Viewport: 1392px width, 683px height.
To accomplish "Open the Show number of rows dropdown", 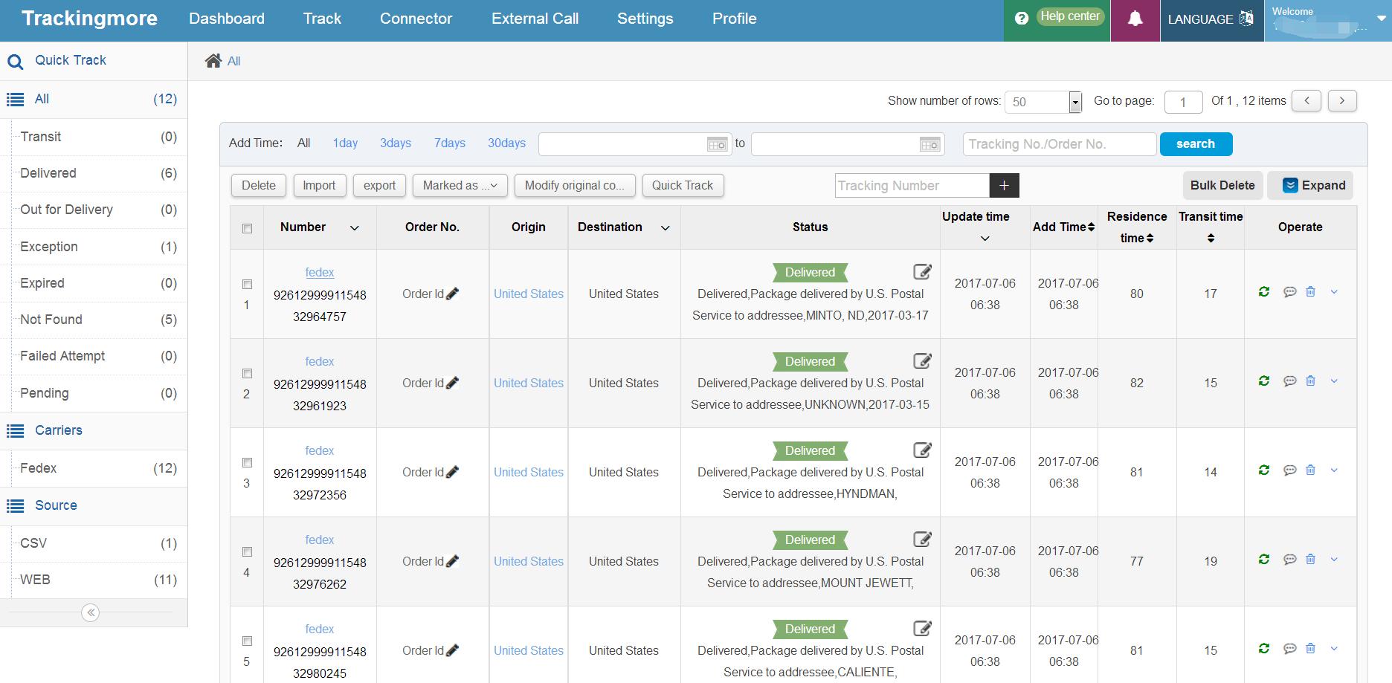I will (1043, 102).
